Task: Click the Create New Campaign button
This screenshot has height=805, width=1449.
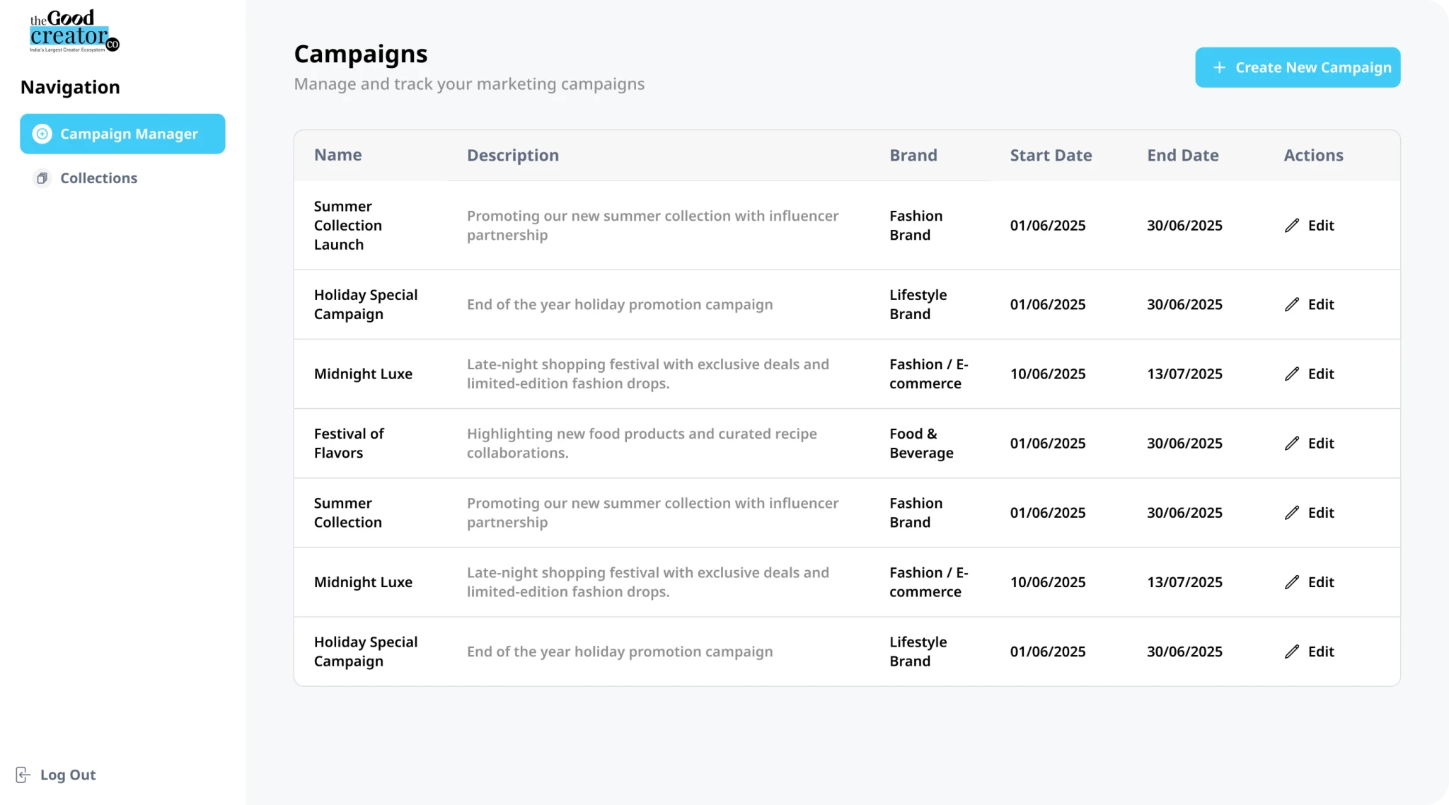Action: pyautogui.click(x=1298, y=67)
